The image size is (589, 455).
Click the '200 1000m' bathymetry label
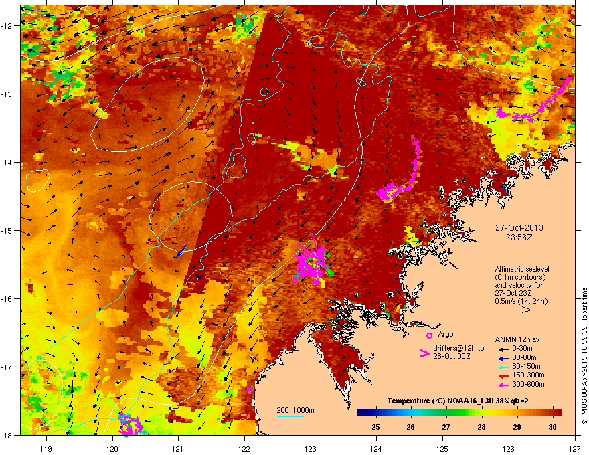click(295, 410)
